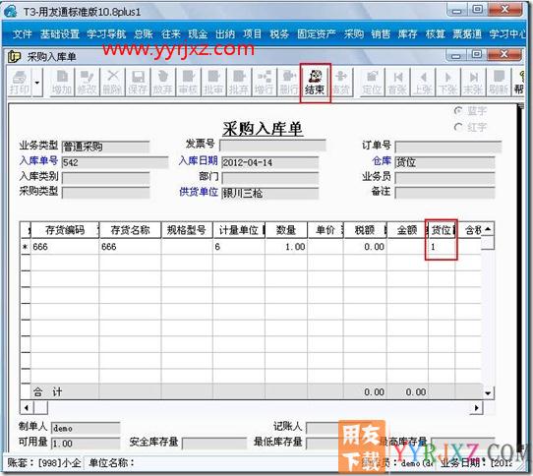Click the 定位 locate toolbar icon

tap(372, 83)
